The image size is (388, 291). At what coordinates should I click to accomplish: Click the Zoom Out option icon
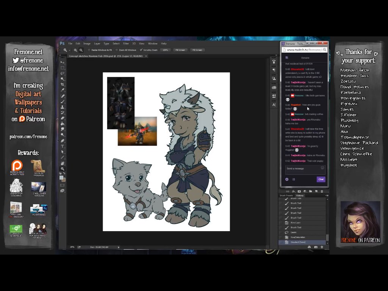tap(81, 50)
